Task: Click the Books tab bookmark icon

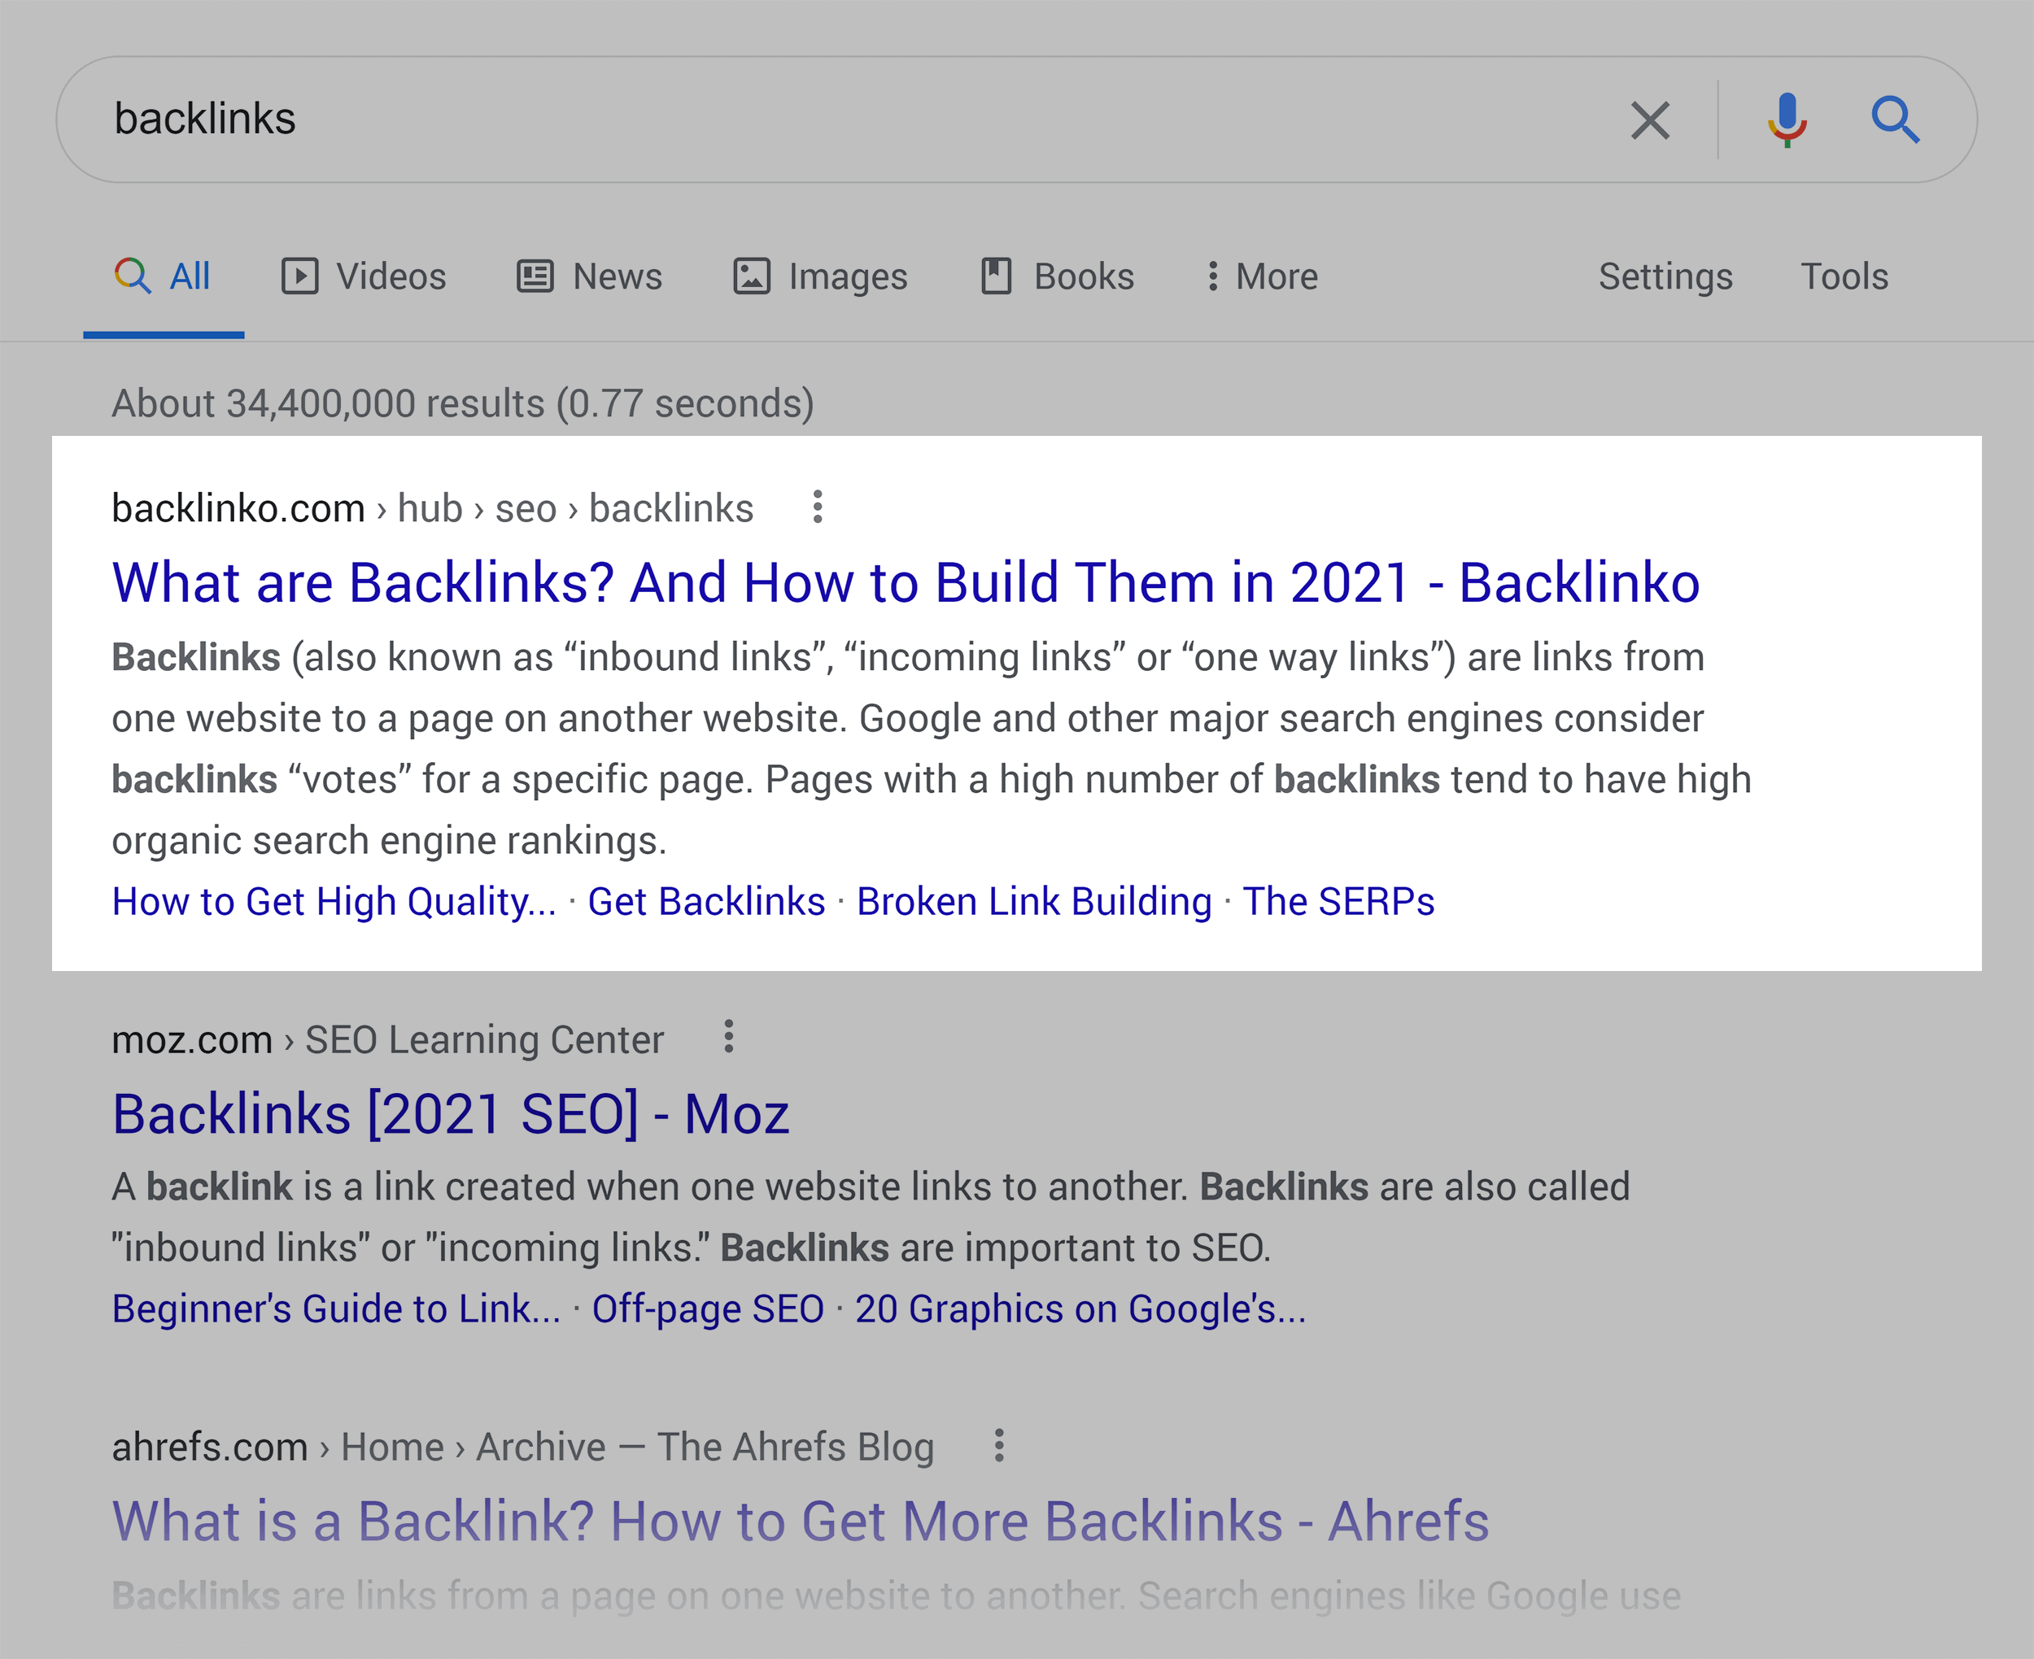Action: 996,275
